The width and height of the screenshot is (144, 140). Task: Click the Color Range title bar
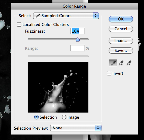74,6
